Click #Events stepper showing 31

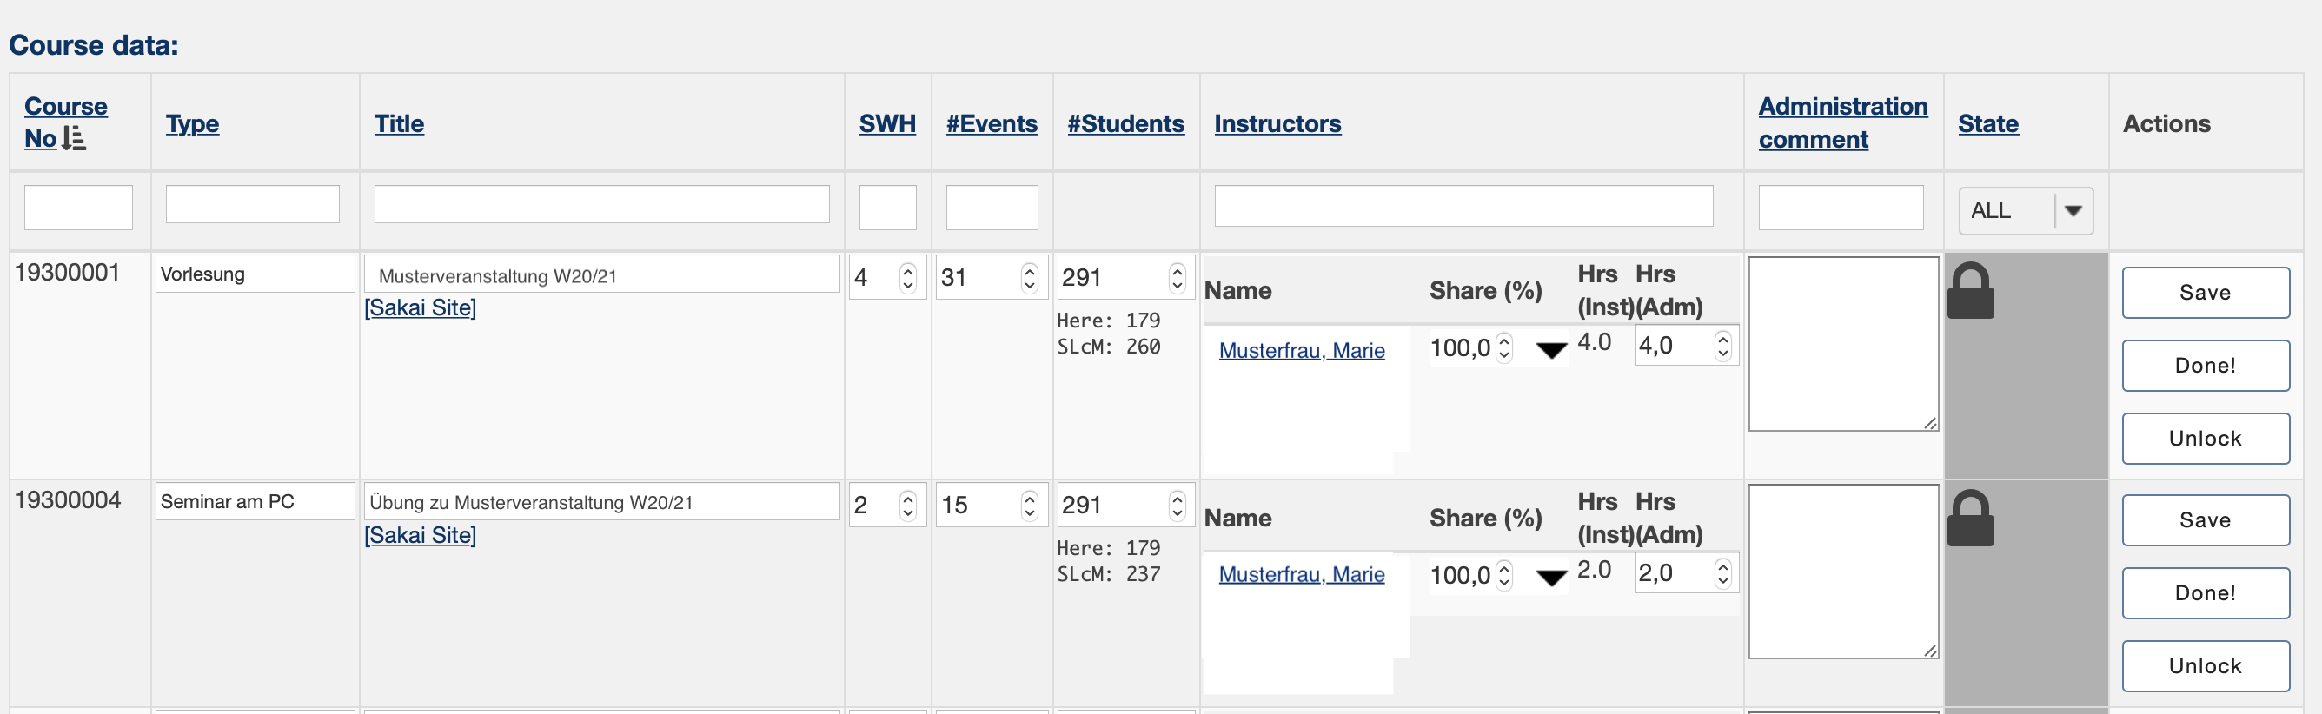pyautogui.click(x=1030, y=278)
